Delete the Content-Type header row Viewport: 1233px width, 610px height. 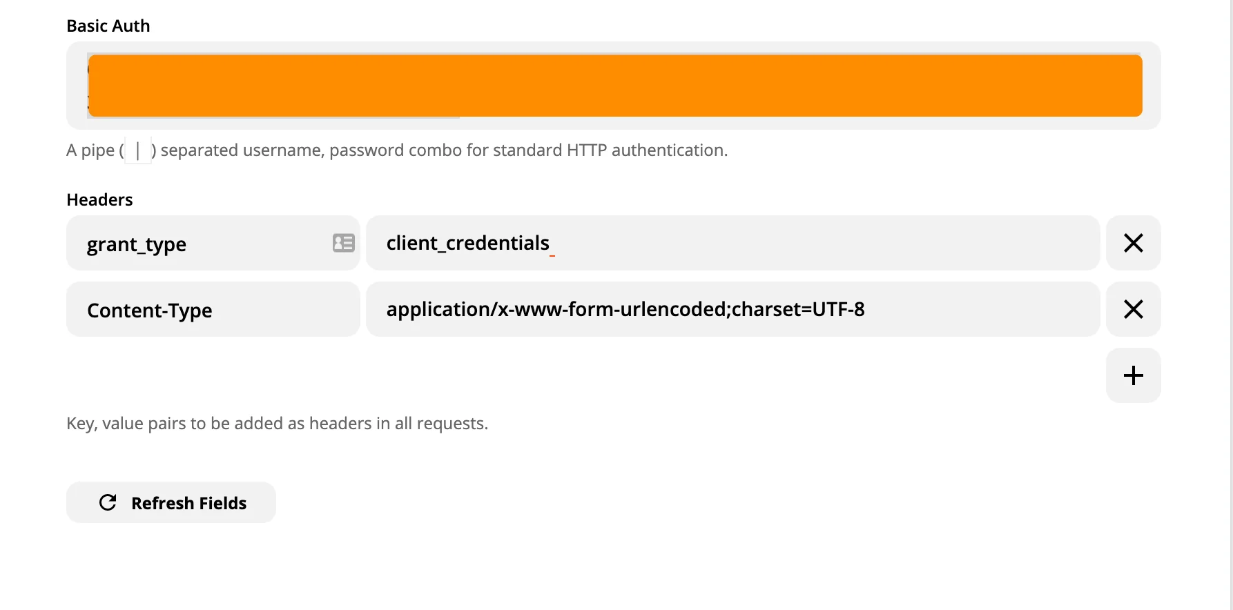[x=1133, y=309]
